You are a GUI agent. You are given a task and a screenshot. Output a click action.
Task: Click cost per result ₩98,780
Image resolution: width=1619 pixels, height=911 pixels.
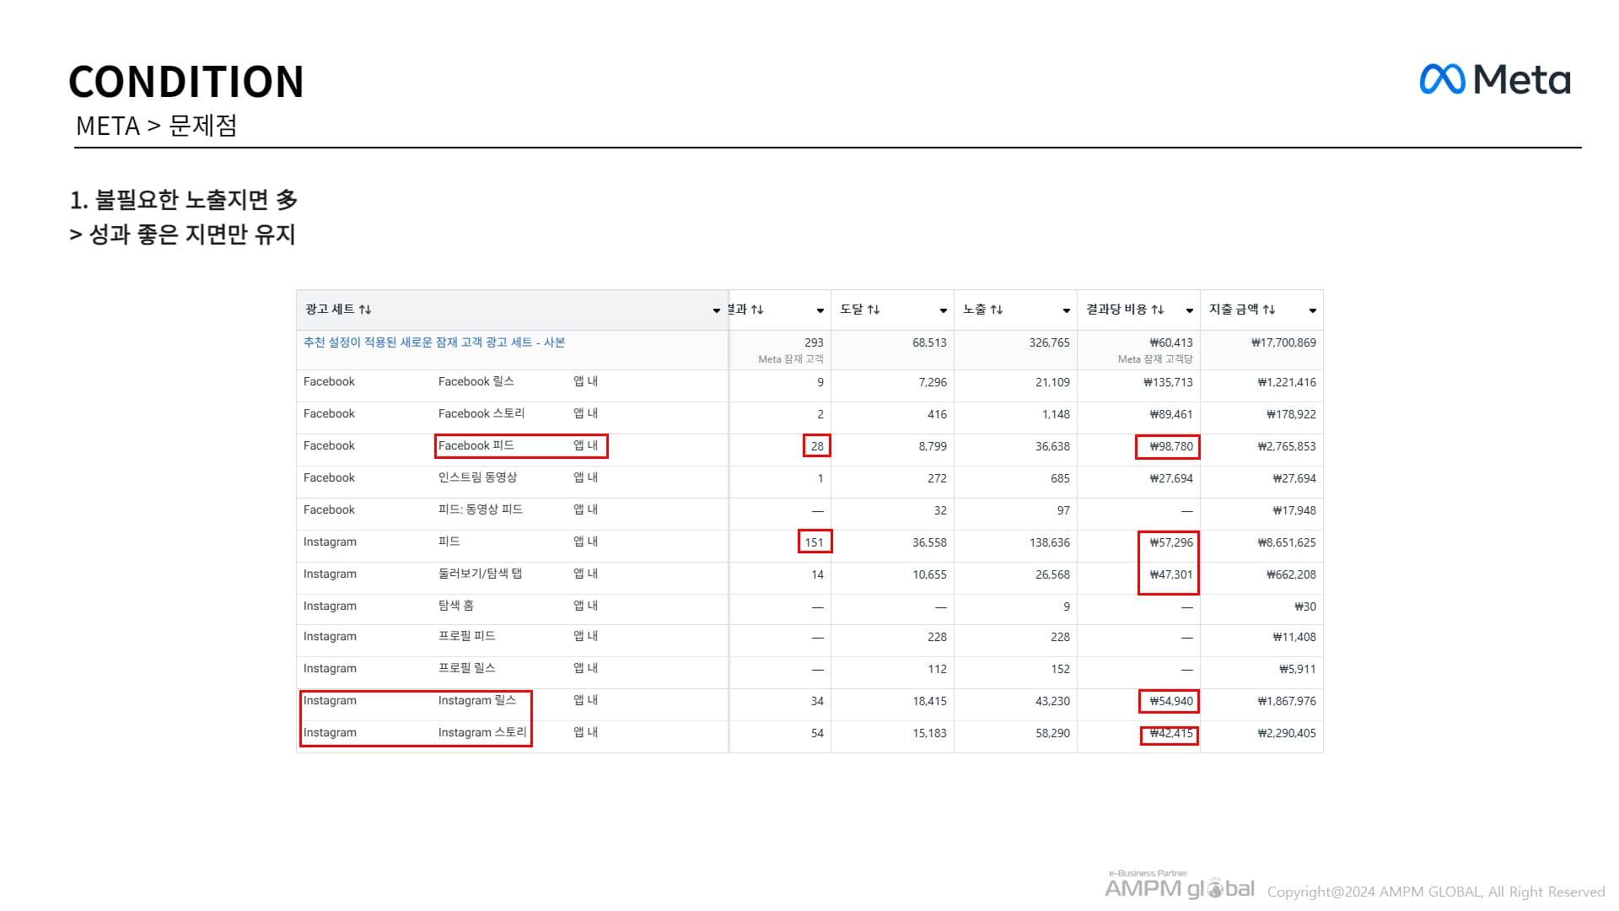click(1171, 446)
